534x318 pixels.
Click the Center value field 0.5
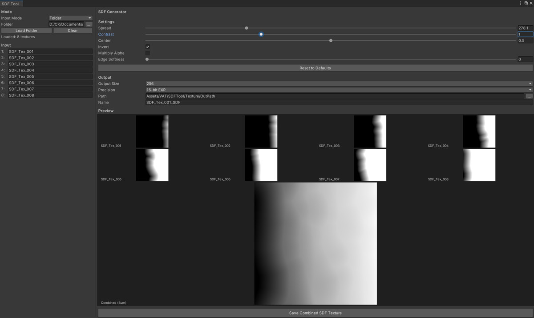[525, 40]
